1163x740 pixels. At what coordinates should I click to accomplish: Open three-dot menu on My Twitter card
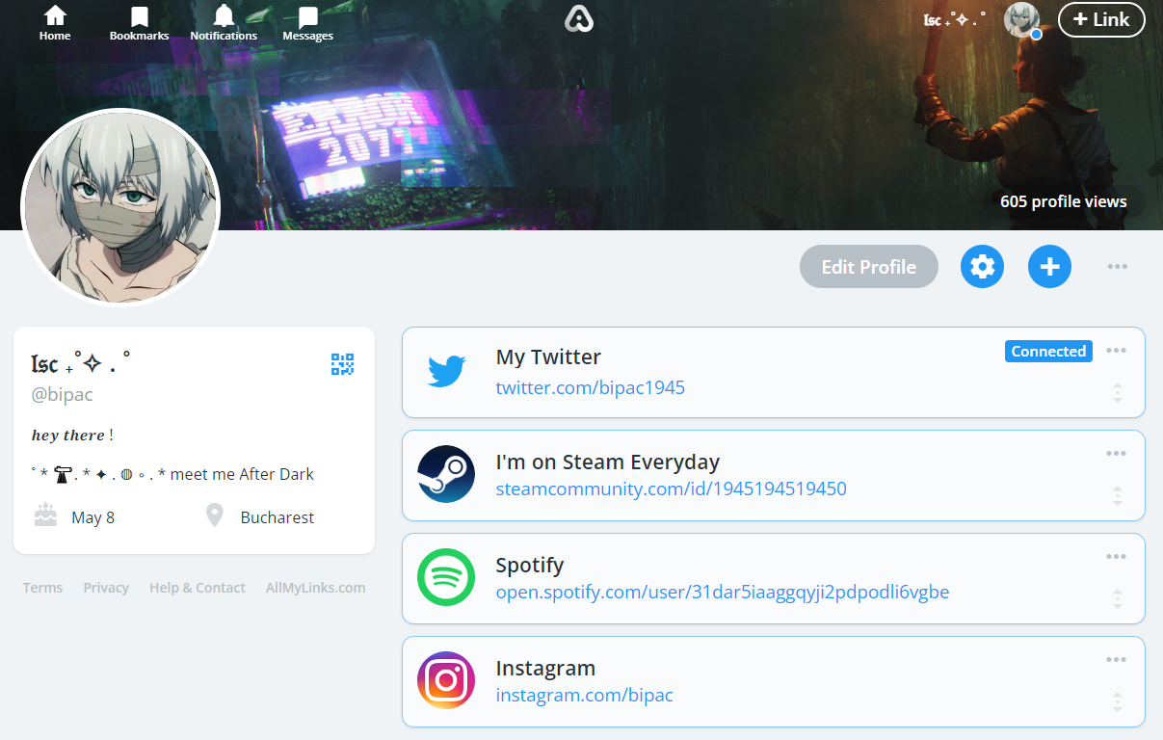click(1116, 351)
